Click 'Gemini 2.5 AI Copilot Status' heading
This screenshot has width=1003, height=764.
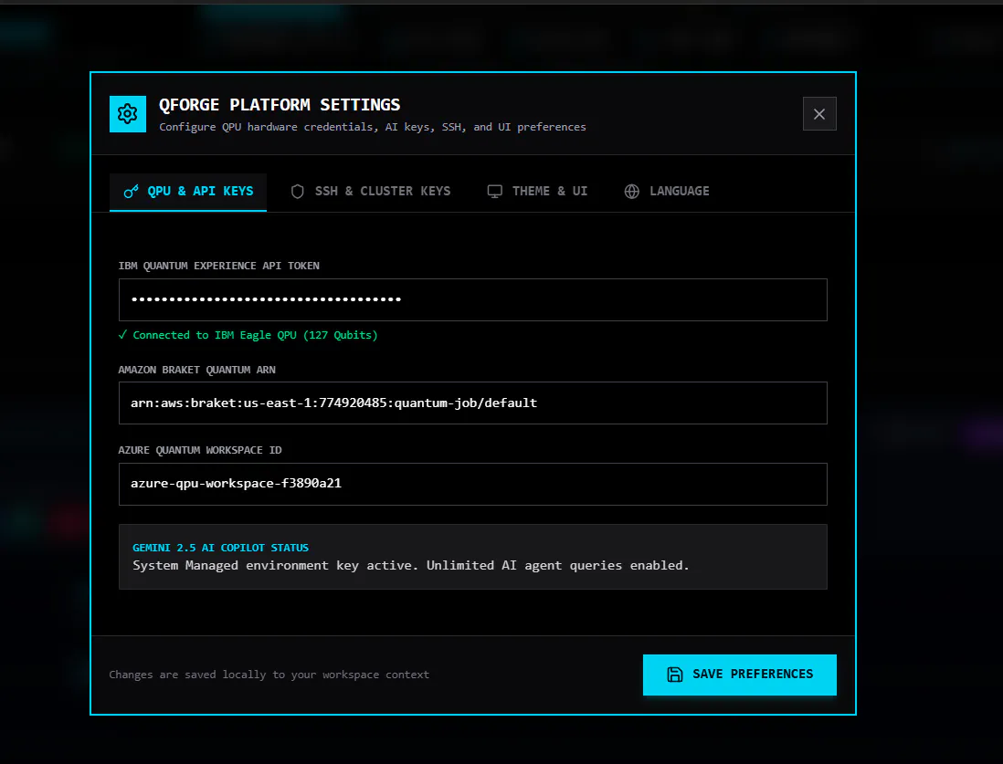click(x=220, y=548)
